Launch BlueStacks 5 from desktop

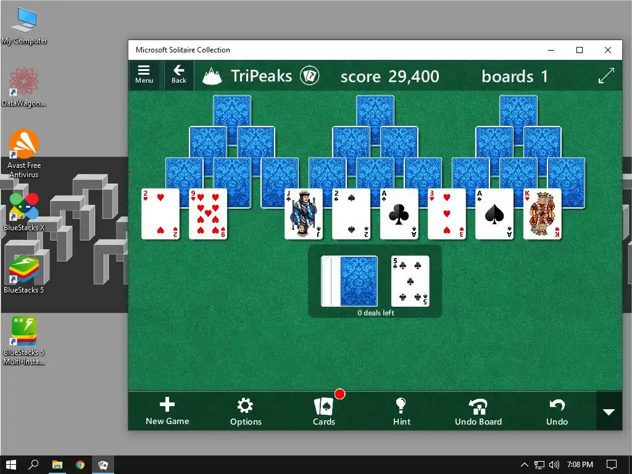(24, 275)
